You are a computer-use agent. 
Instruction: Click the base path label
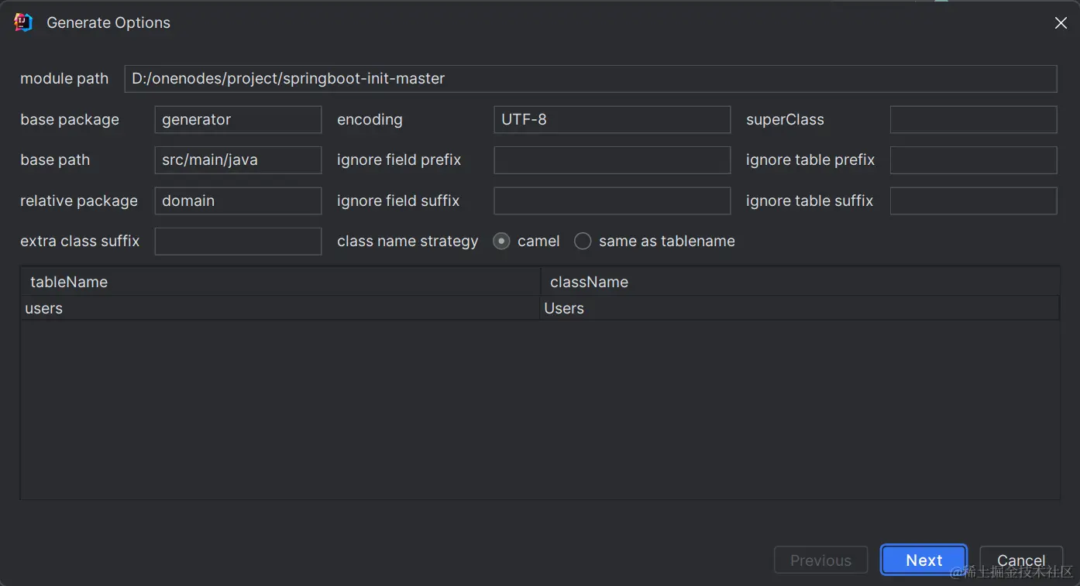coord(55,160)
